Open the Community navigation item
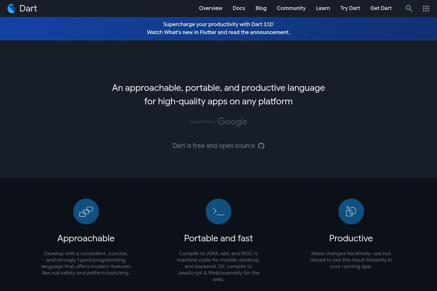 (291, 8)
